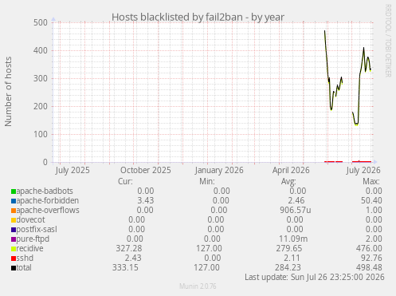Click the recidive lime legend swatch
This screenshot has height=296, width=396.
(14, 249)
